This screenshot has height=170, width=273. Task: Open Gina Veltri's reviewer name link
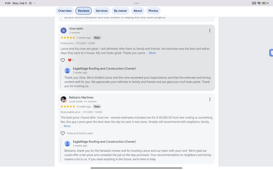[76, 29]
